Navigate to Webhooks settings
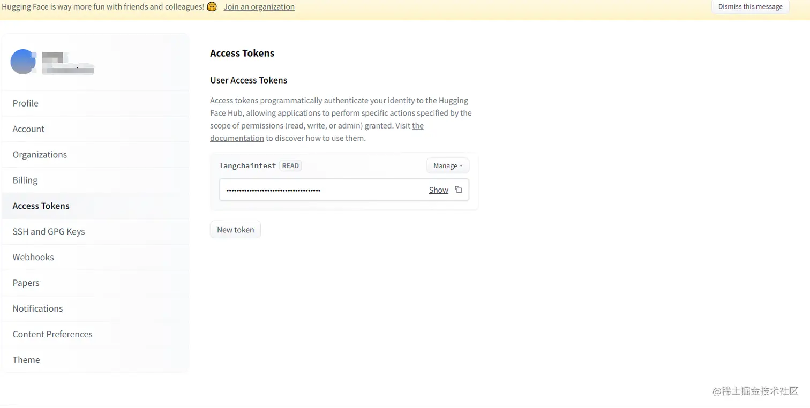Image resolution: width=810 pixels, height=408 pixels. pyautogui.click(x=33, y=258)
